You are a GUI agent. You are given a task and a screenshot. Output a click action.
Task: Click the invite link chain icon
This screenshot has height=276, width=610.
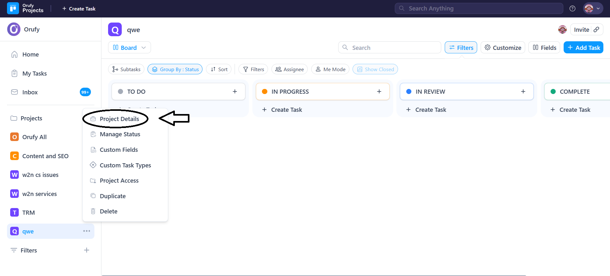pos(596,30)
